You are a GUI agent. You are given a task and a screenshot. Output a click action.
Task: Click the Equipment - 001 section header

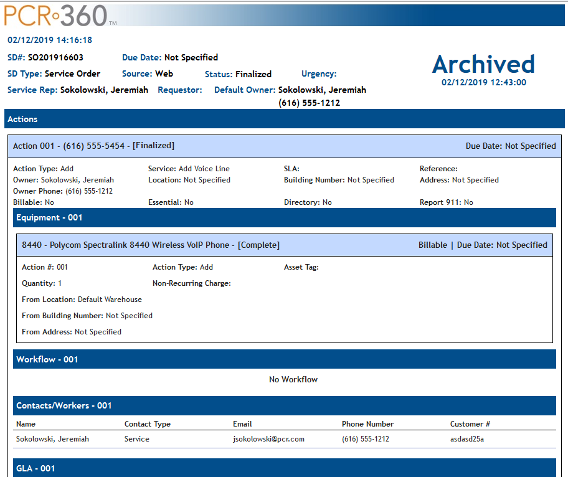[285, 218]
